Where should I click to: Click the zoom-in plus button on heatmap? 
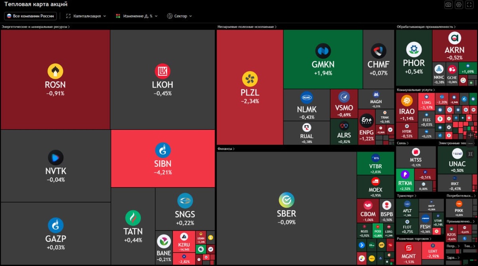470,135
